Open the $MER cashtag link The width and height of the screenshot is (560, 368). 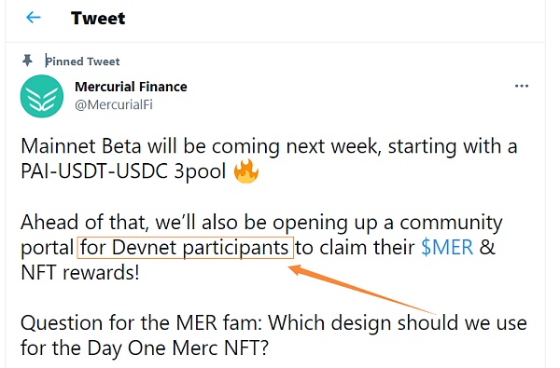[447, 247]
